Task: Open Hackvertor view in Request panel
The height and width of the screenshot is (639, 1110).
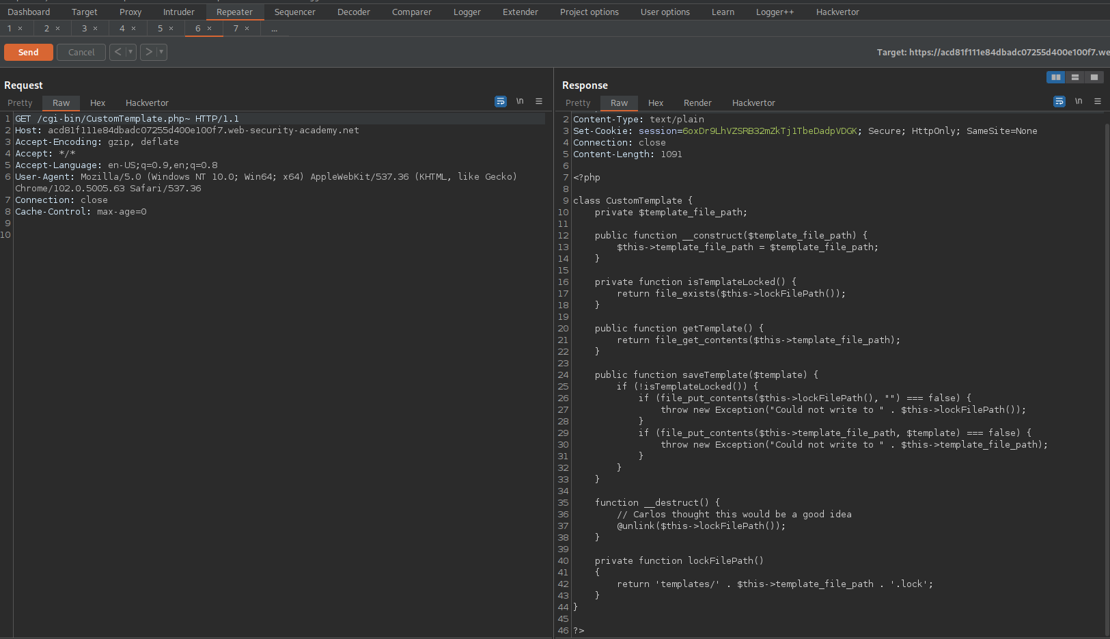Action: [148, 103]
